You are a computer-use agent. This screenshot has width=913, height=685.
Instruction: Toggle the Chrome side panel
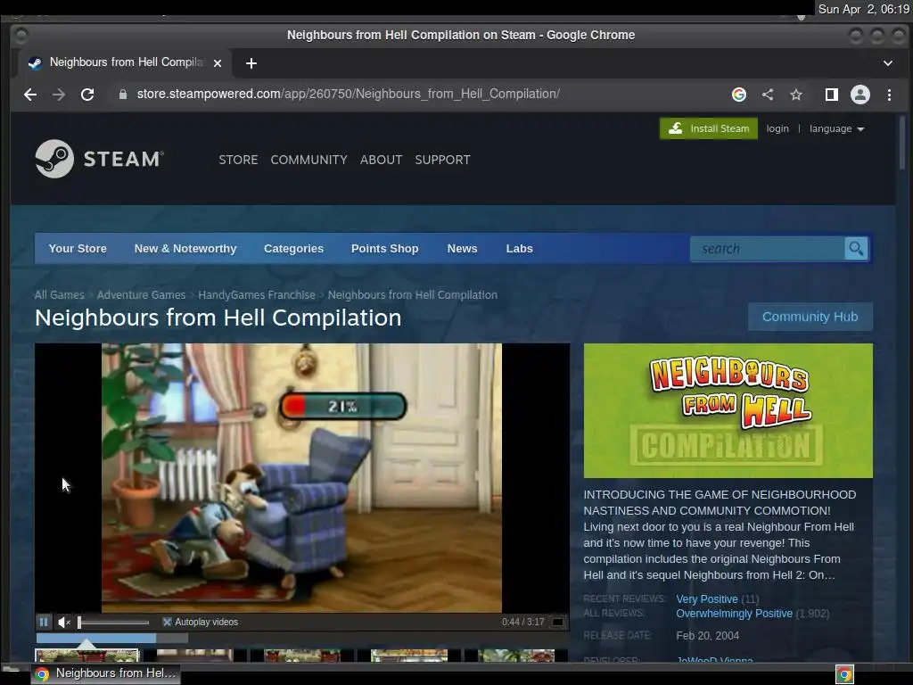(x=832, y=95)
